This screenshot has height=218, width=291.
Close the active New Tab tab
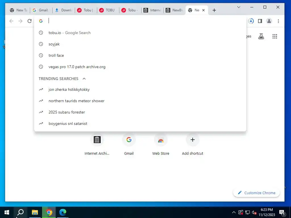203,10
